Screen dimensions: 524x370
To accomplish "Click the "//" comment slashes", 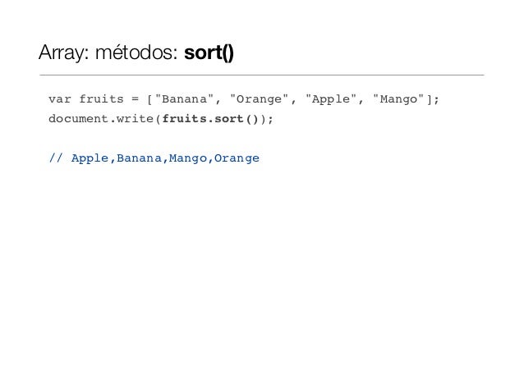I will [57, 158].
